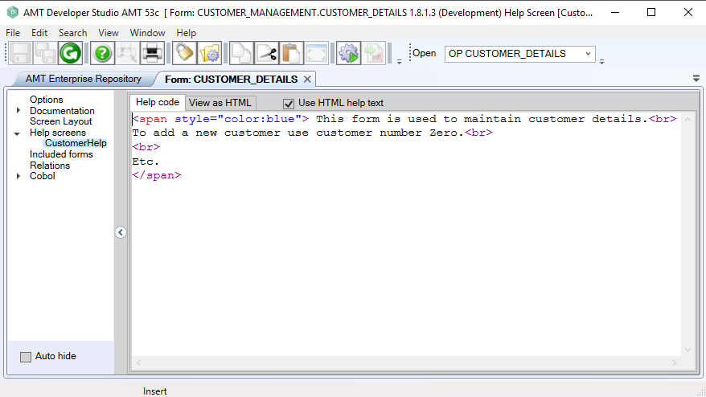Click the horizontal scrollbar left arrow
The height and width of the screenshot is (397, 706).
(x=138, y=362)
